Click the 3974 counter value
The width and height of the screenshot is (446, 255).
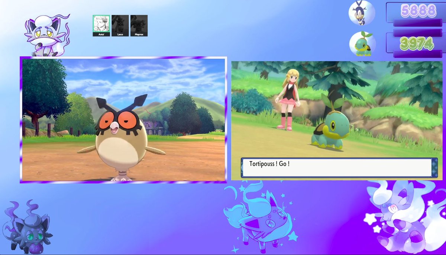point(417,44)
